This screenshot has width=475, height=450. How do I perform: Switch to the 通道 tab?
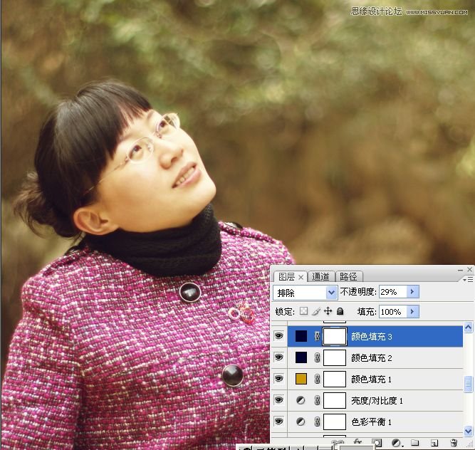tap(320, 276)
